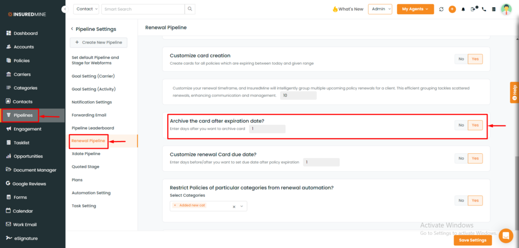Open the chat support bubble icon
This screenshot has width=519, height=248.
[x=505, y=235]
